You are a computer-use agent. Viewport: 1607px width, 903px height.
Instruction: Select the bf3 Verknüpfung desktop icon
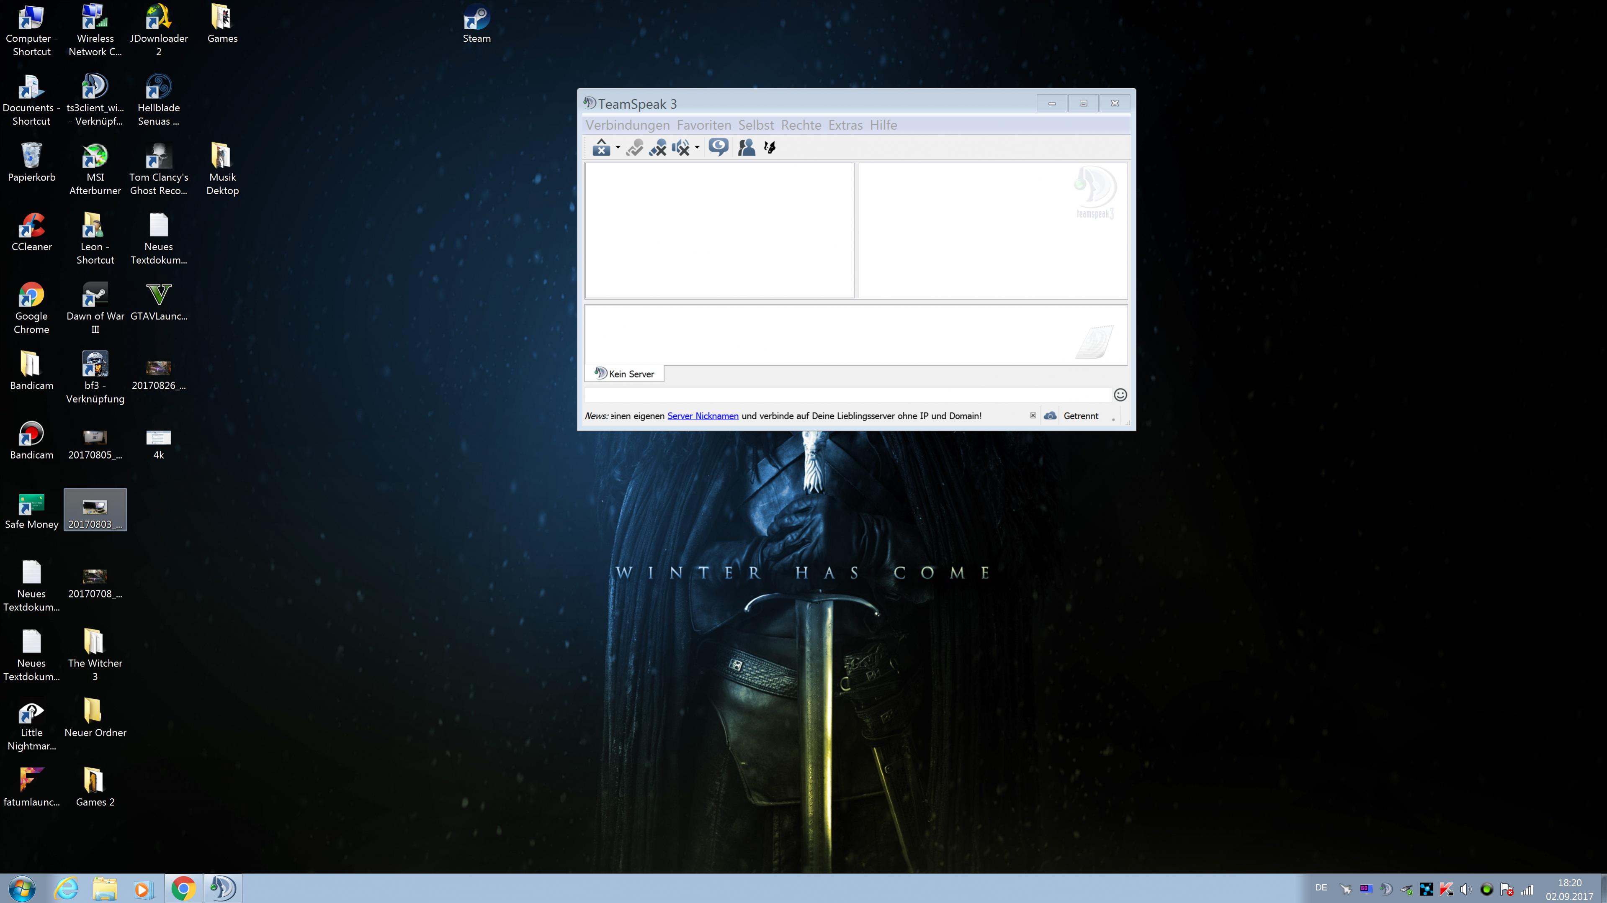(x=95, y=378)
